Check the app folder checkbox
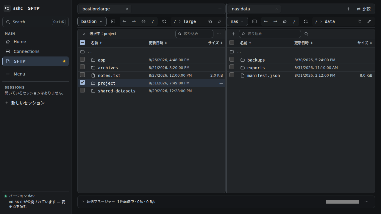381x214 pixels. (82, 59)
